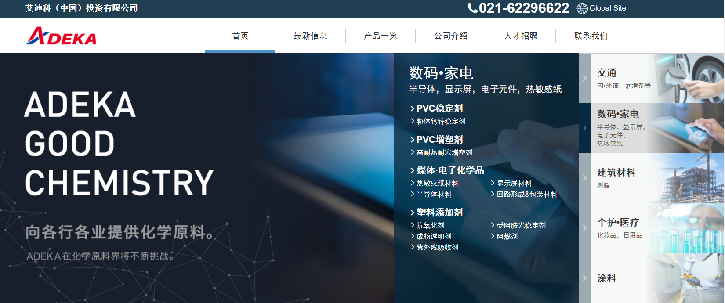Click the car charging thumbnail image
The height and width of the screenshot is (303, 725).
[689, 78]
